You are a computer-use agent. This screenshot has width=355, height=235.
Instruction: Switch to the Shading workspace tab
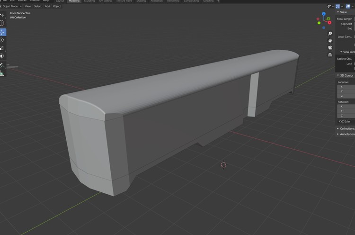pyautogui.click(x=141, y=1)
